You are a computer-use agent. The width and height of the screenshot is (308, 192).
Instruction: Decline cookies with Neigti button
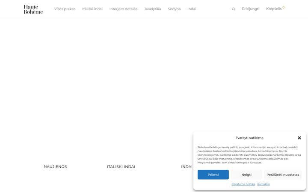[246, 175]
